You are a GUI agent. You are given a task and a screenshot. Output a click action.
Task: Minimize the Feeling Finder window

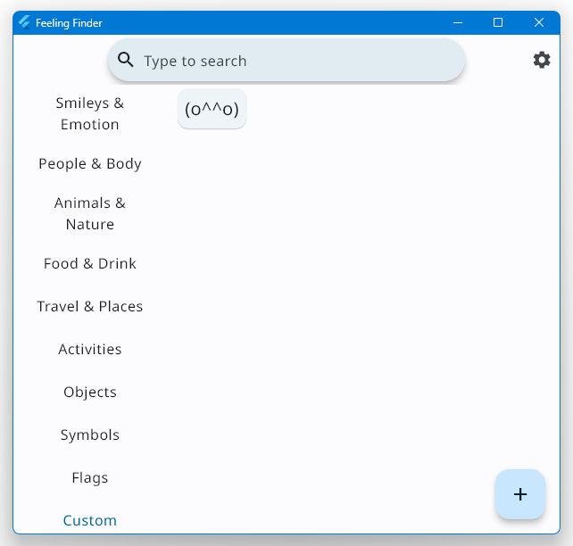458,22
